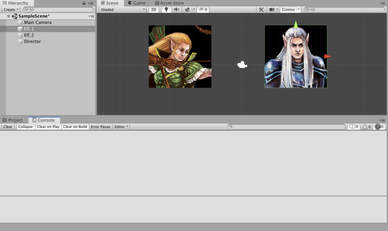Clear the Console log

[x=8, y=126]
